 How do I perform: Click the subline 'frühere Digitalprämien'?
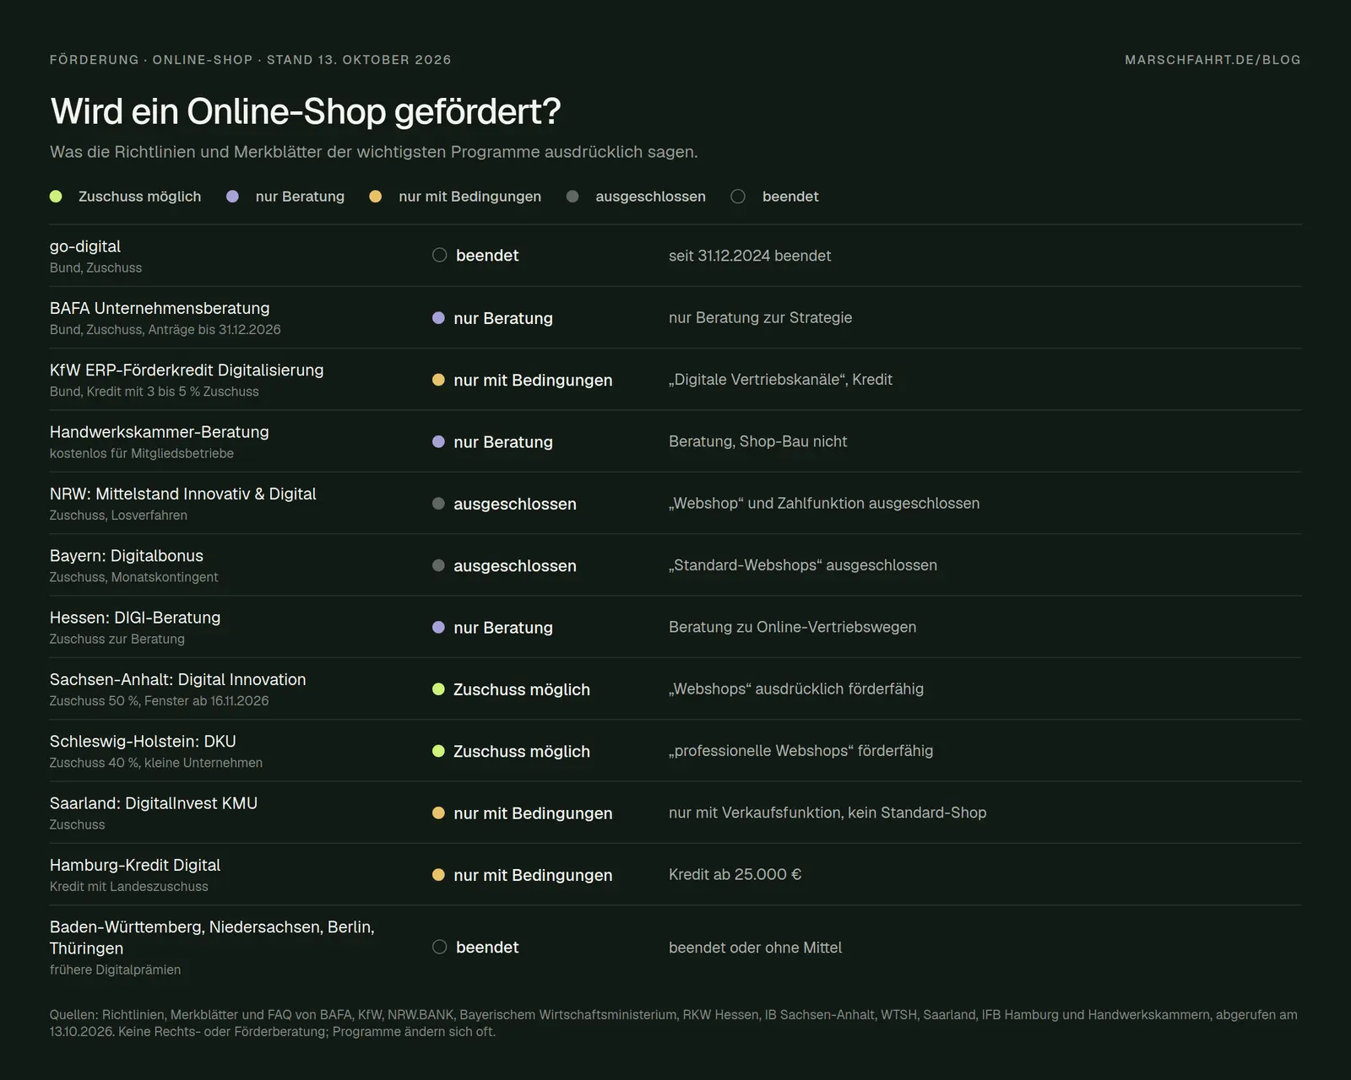(116, 970)
